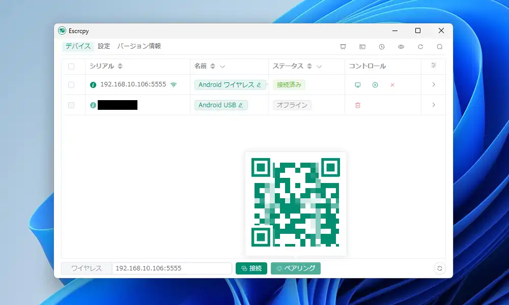Open scheduled tasks via the clock icon
Image resolution: width=509 pixels, height=305 pixels.
pos(382,47)
